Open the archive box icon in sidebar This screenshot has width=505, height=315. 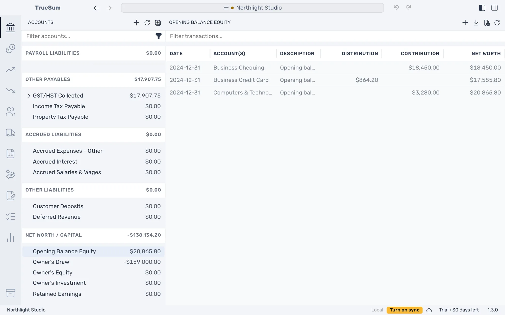[10, 293]
